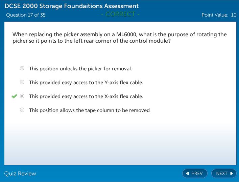Screen dimensions: 239x182
Task: Click the back arrow icon beside PREV
Action: (x=188, y=174)
